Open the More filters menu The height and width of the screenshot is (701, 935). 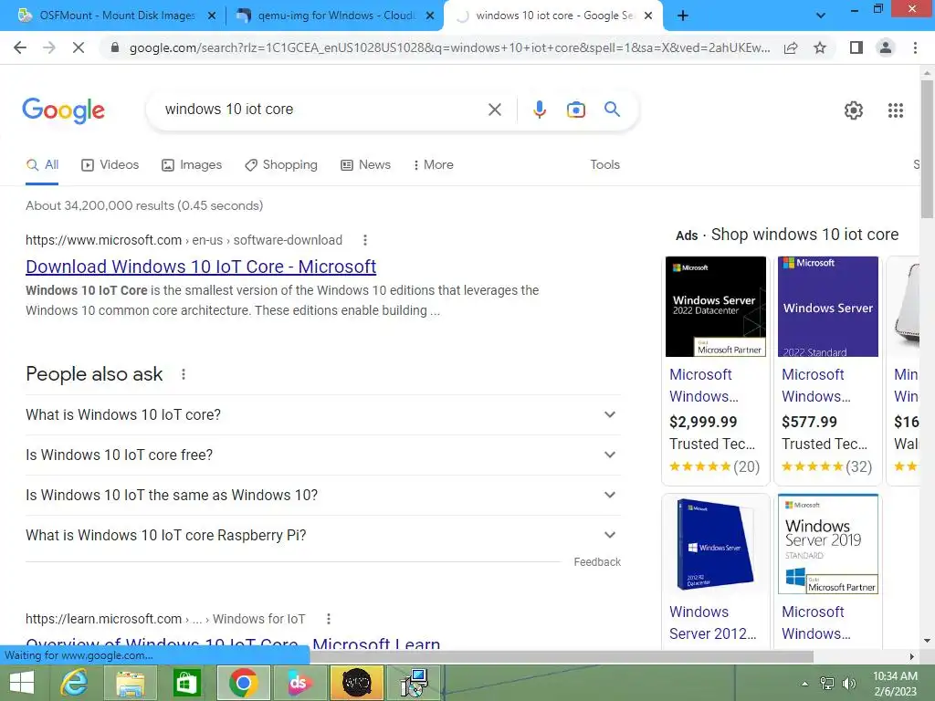pos(434,165)
